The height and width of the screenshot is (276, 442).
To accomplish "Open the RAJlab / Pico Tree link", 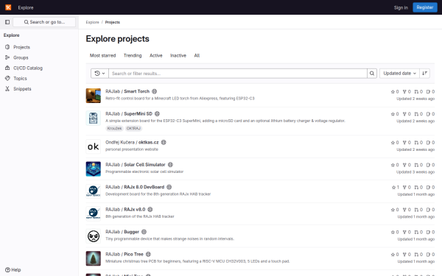I will (x=124, y=255).
